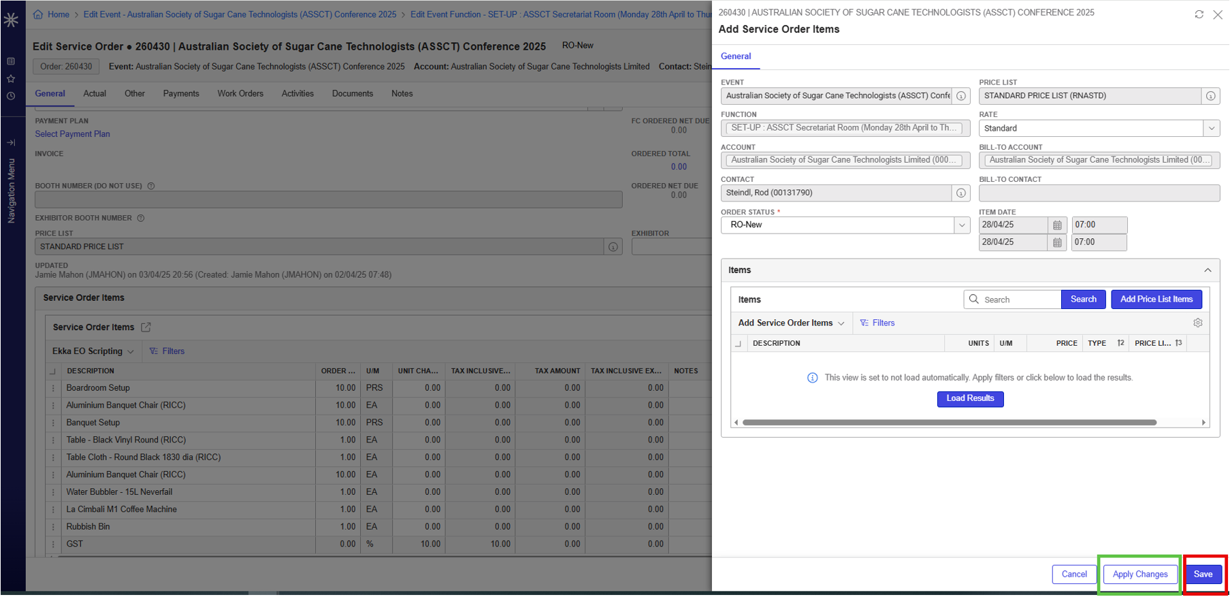Open row menu for La Cimbali M1 Coffee Machine
The height and width of the screenshot is (597, 1230).
(x=53, y=509)
